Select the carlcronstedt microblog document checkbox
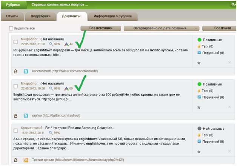The image size is (237, 166). 16,42
